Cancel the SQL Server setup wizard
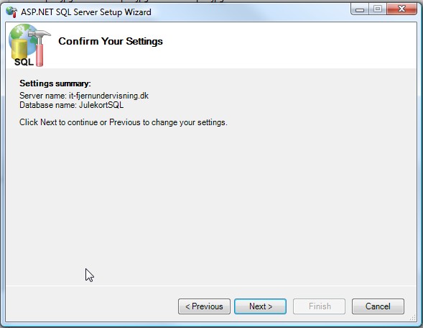Image resolution: width=423 pixels, height=328 pixels. 378,306
